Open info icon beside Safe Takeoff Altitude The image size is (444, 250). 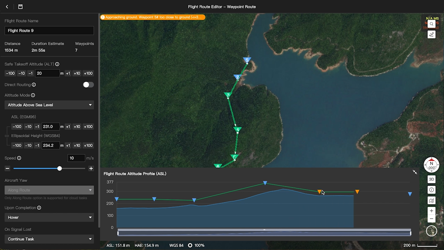(57, 64)
